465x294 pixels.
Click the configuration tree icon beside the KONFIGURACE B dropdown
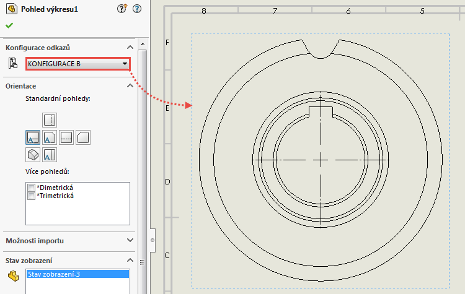click(x=13, y=63)
